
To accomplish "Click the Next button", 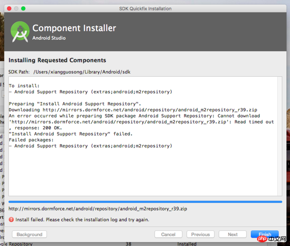I will click(x=233, y=234).
